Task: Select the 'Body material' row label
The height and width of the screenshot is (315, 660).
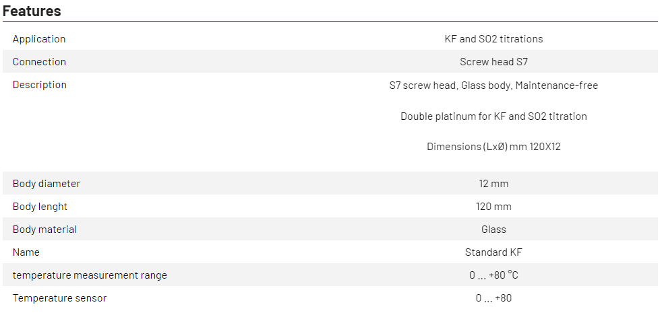Action: coord(44,230)
